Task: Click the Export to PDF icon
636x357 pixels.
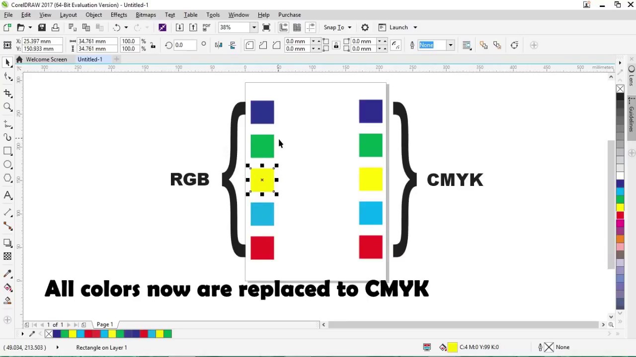Action: pos(206,27)
